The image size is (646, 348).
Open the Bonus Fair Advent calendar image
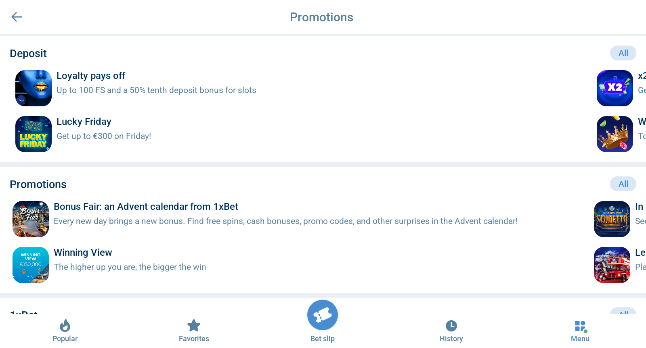[31, 219]
